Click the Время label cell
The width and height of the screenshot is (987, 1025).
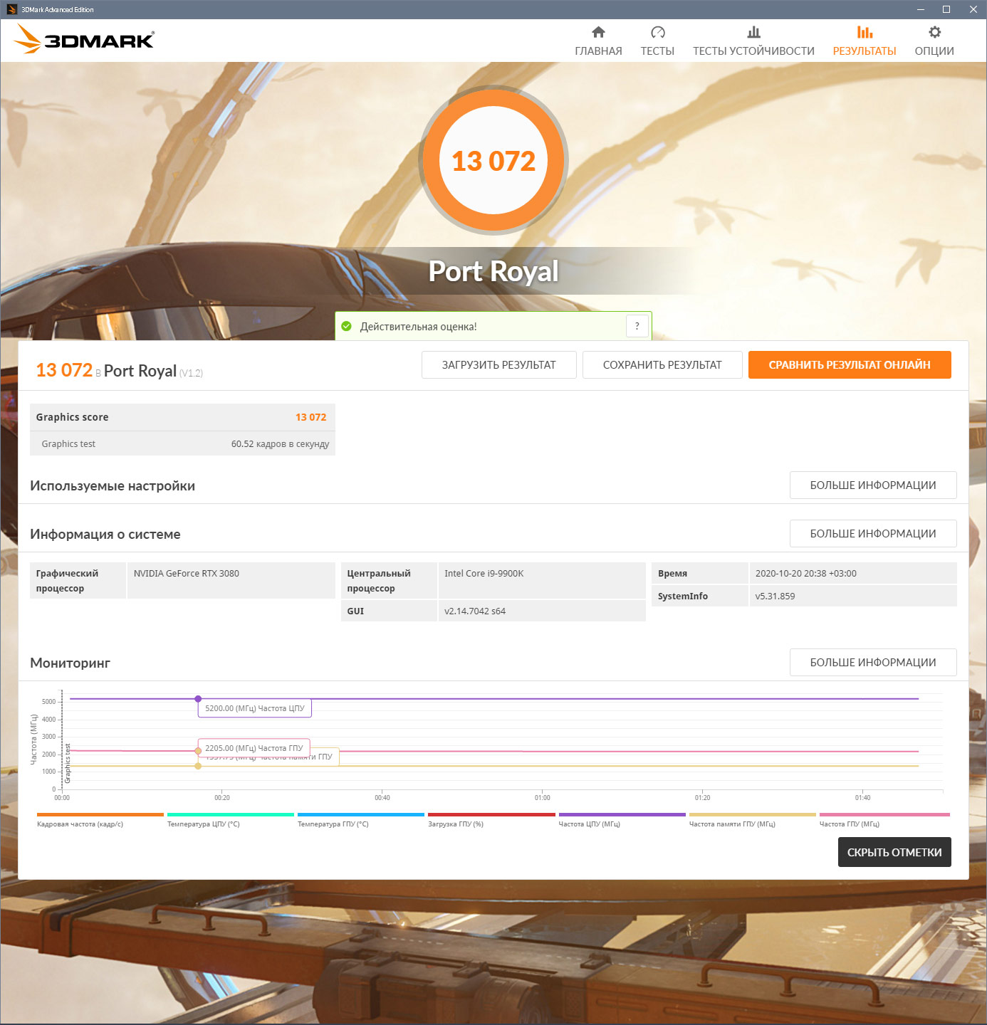(700, 573)
